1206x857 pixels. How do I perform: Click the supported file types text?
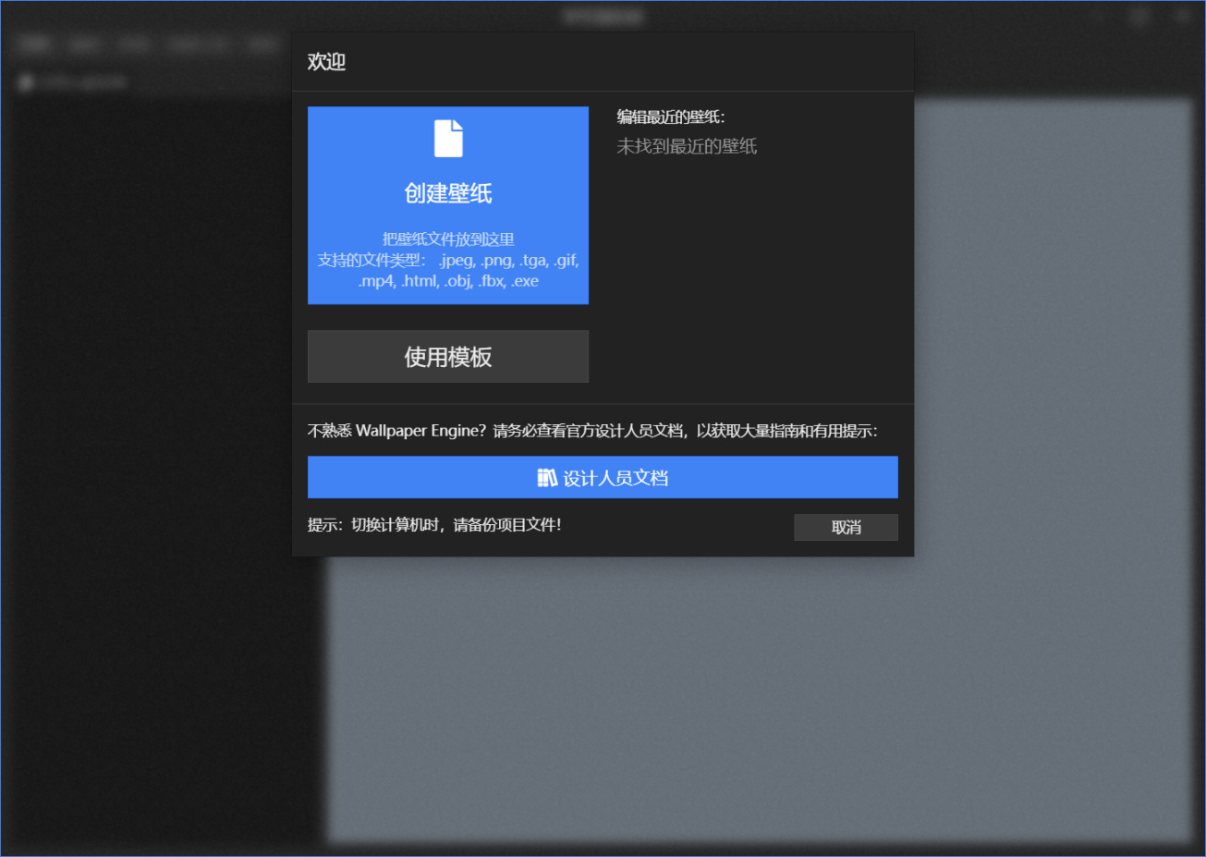(x=448, y=271)
